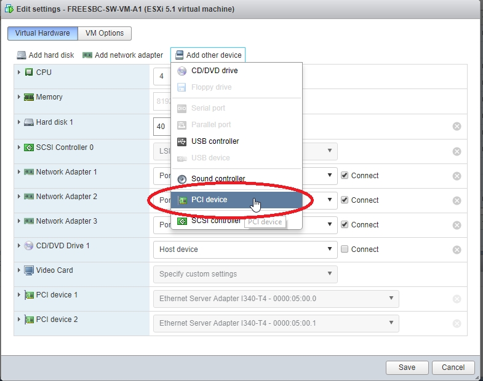483x381 pixels.
Task: Remove SCSI Controller 0 using X icon
Action: tap(457, 151)
